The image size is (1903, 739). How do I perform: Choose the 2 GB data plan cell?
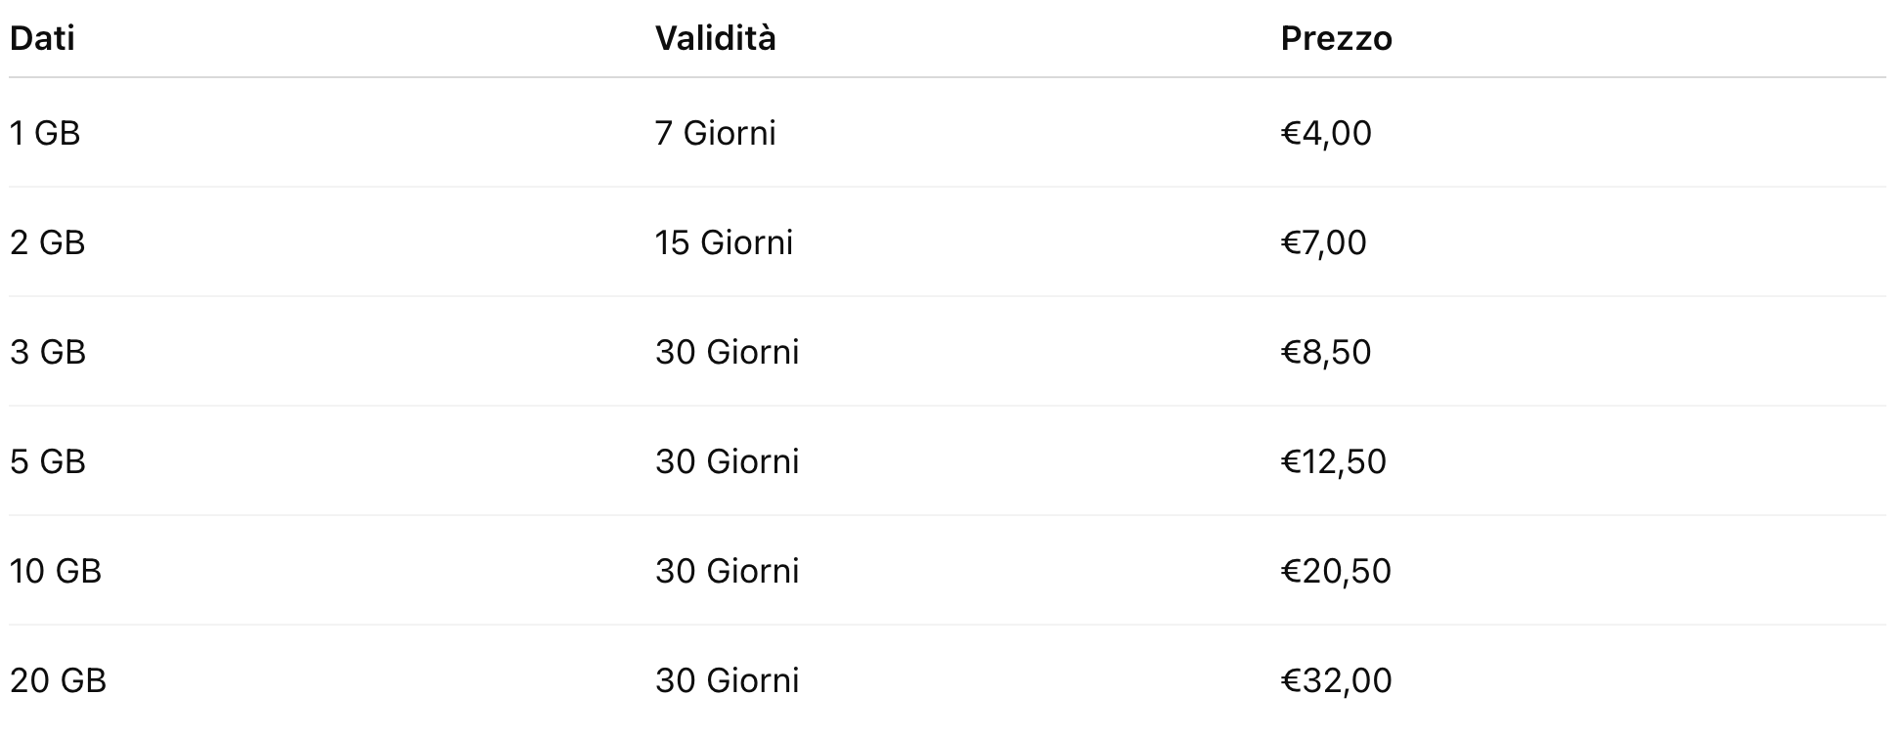(48, 242)
